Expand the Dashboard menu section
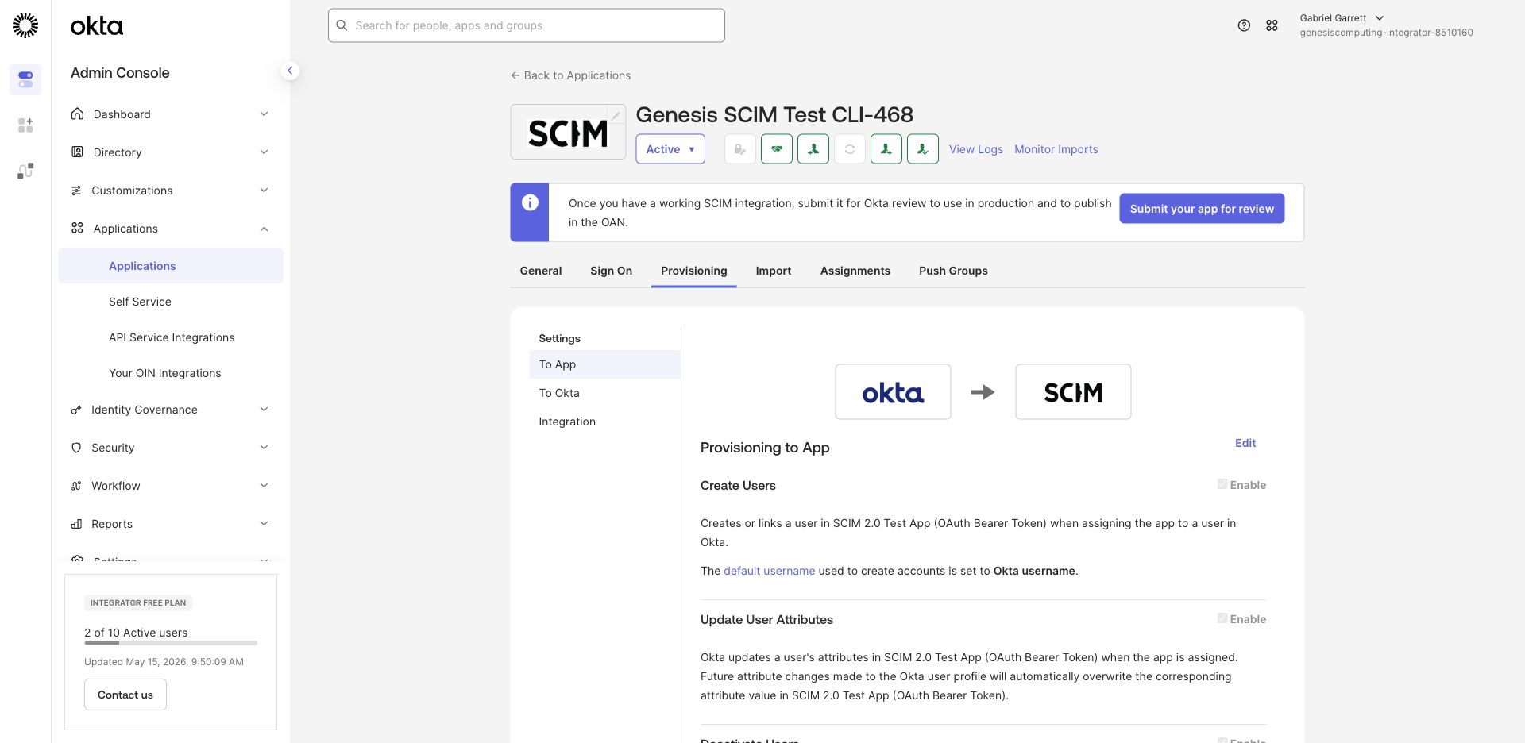 pyautogui.click(x=171, y=114)
